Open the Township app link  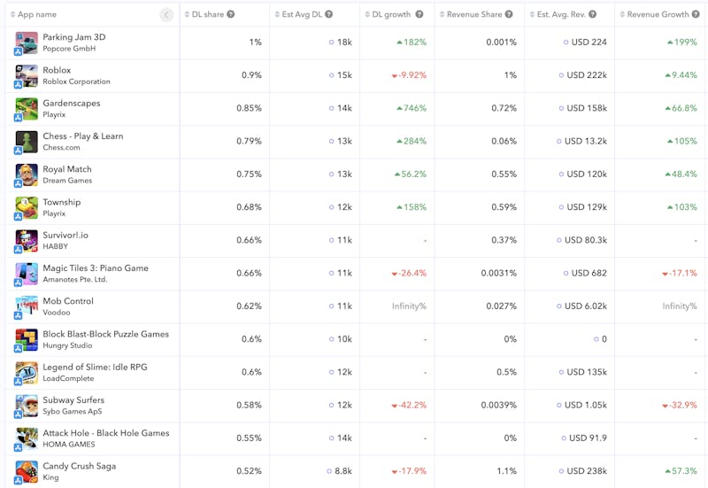pyautogui.click(x=62, y=202)
